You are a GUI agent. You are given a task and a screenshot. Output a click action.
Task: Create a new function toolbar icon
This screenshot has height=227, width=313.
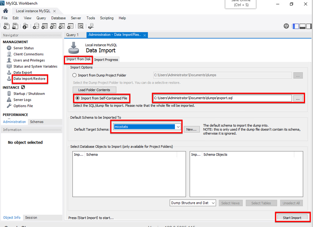[70, 26]
